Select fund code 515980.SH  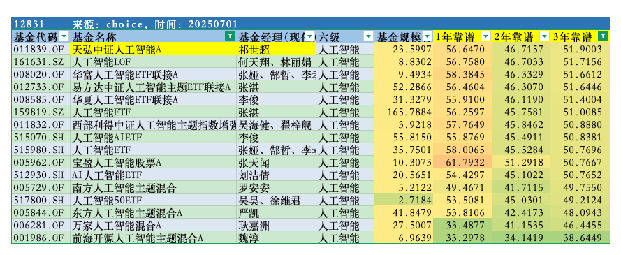41,150
